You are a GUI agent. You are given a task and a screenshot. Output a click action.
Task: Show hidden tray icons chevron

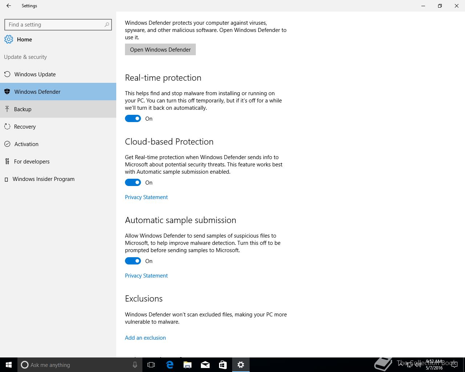[x=400, y=365]
